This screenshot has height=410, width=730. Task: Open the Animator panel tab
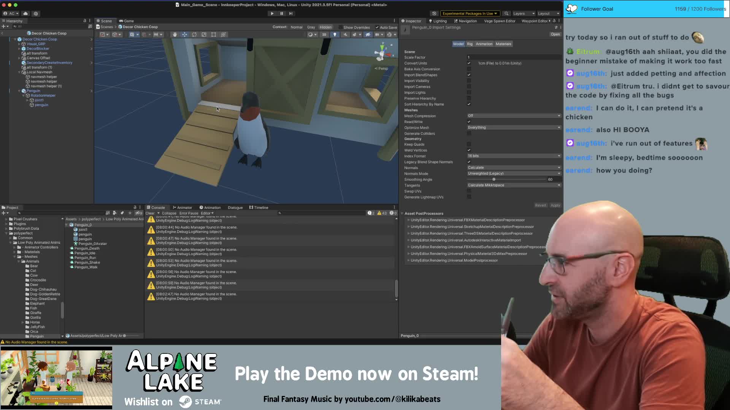(x=182, y=208)
